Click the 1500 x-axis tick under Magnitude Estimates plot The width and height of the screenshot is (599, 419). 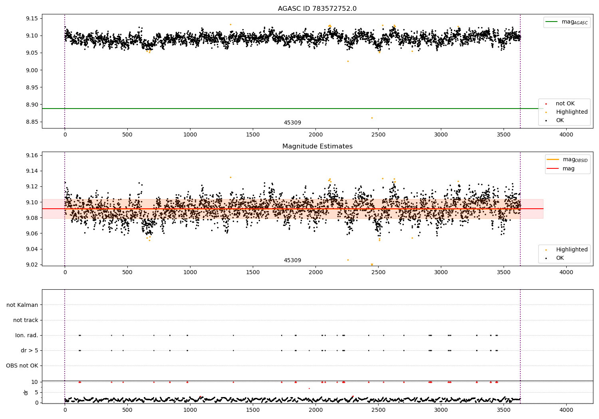point(253,272)
